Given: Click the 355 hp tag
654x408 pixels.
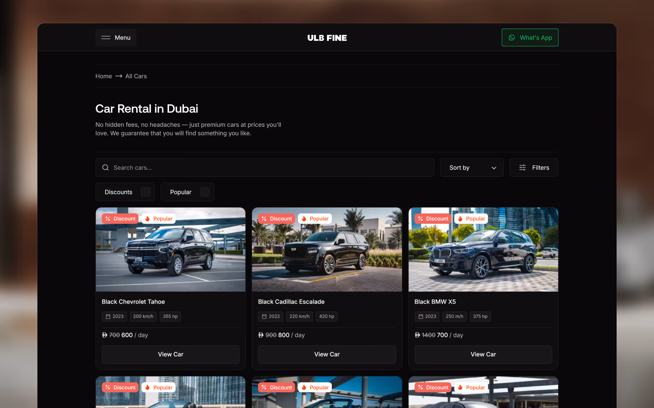Looking at the screenshot, I should (170, 316).
